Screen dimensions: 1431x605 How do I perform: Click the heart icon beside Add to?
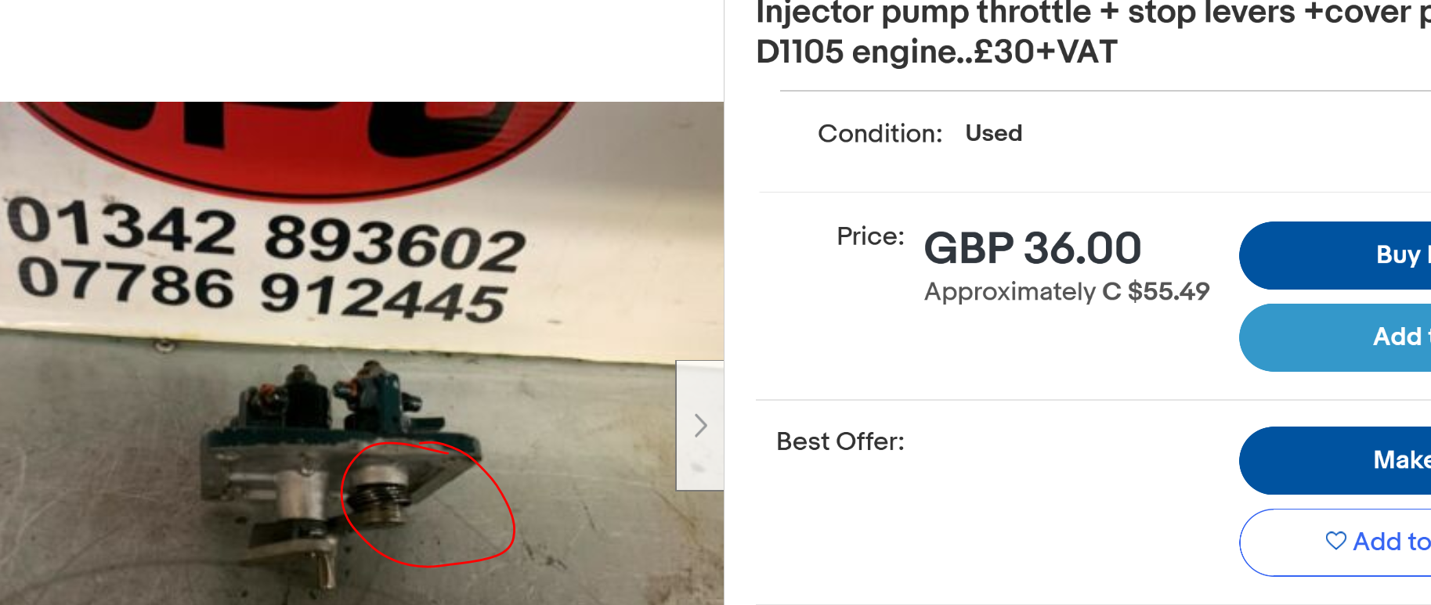1336,541
